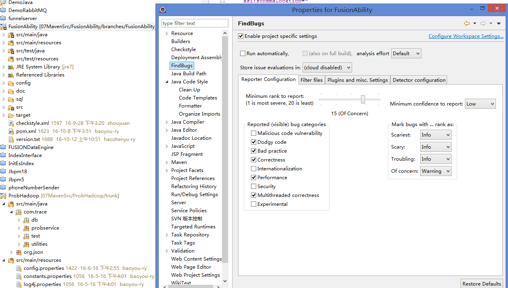Check Malicious code vulnerability category

253,133
